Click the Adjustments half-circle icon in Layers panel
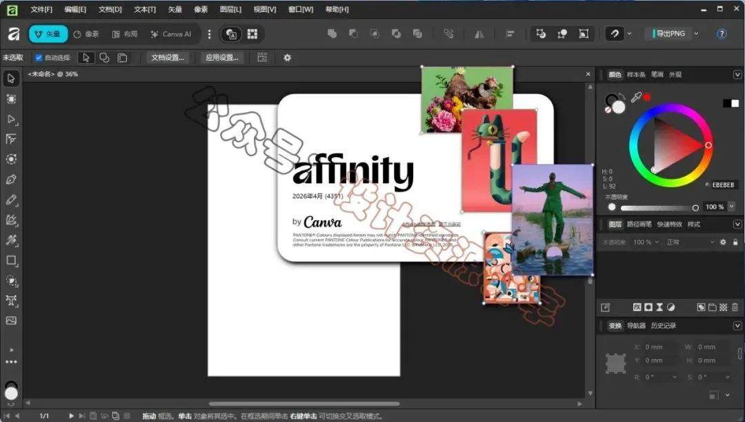This screenshot has width=745, height=422. 671,307
